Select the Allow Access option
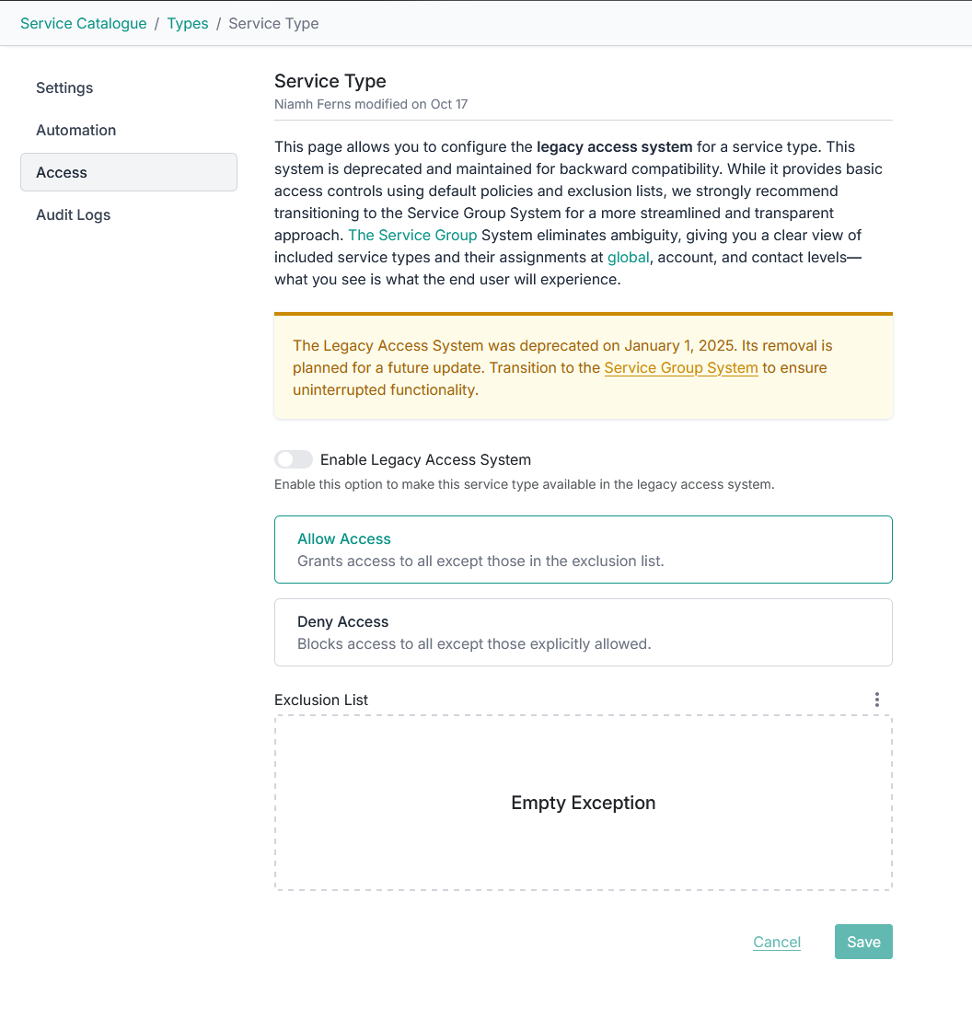The height and width of the screenshot is (1030, 972). click(x=583, y=550)
